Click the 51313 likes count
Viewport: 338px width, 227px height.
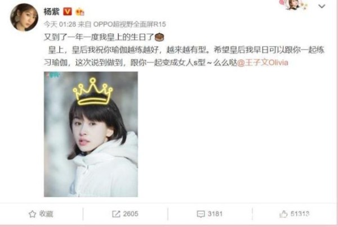point(300,214)
